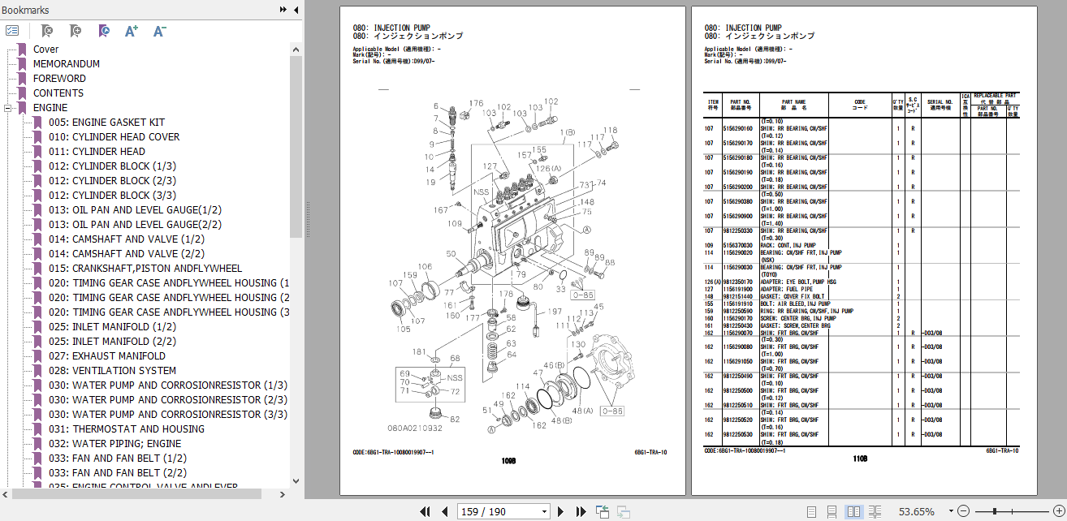
Task: Click the Cover bookmark's purple icon
Action: pyautogui.click(x=23, y=50)
